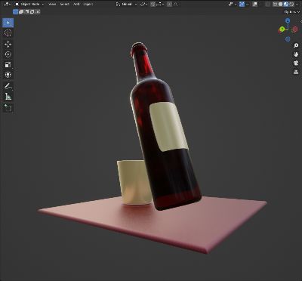Open the pivot point dropdown

point(143,4)
